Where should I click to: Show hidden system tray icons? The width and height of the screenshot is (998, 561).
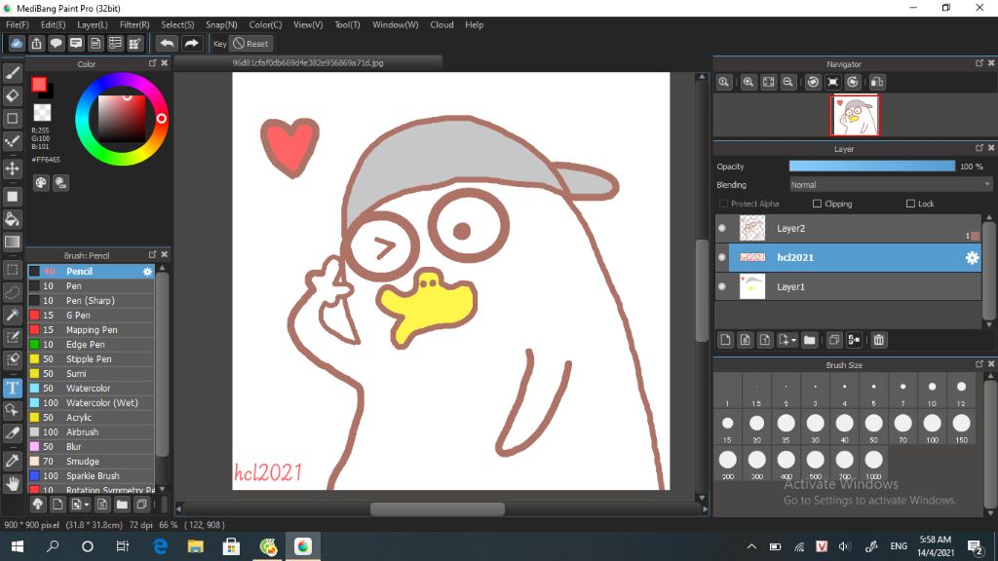751,546
